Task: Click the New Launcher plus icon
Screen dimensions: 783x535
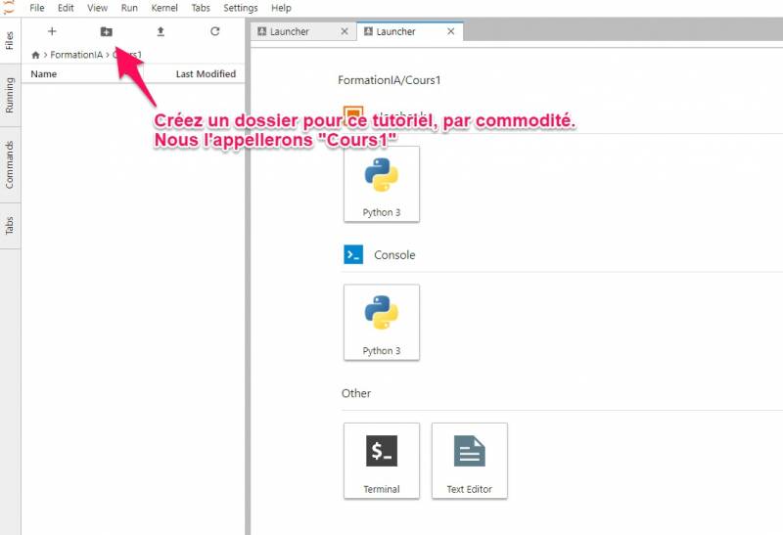Action: pos(52,31)
